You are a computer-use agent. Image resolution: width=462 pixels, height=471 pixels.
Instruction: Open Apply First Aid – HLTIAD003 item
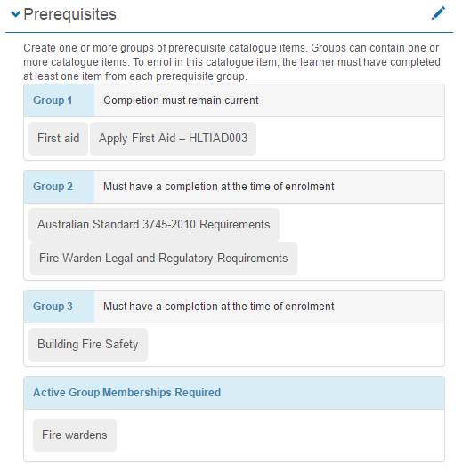coord(173,139)
